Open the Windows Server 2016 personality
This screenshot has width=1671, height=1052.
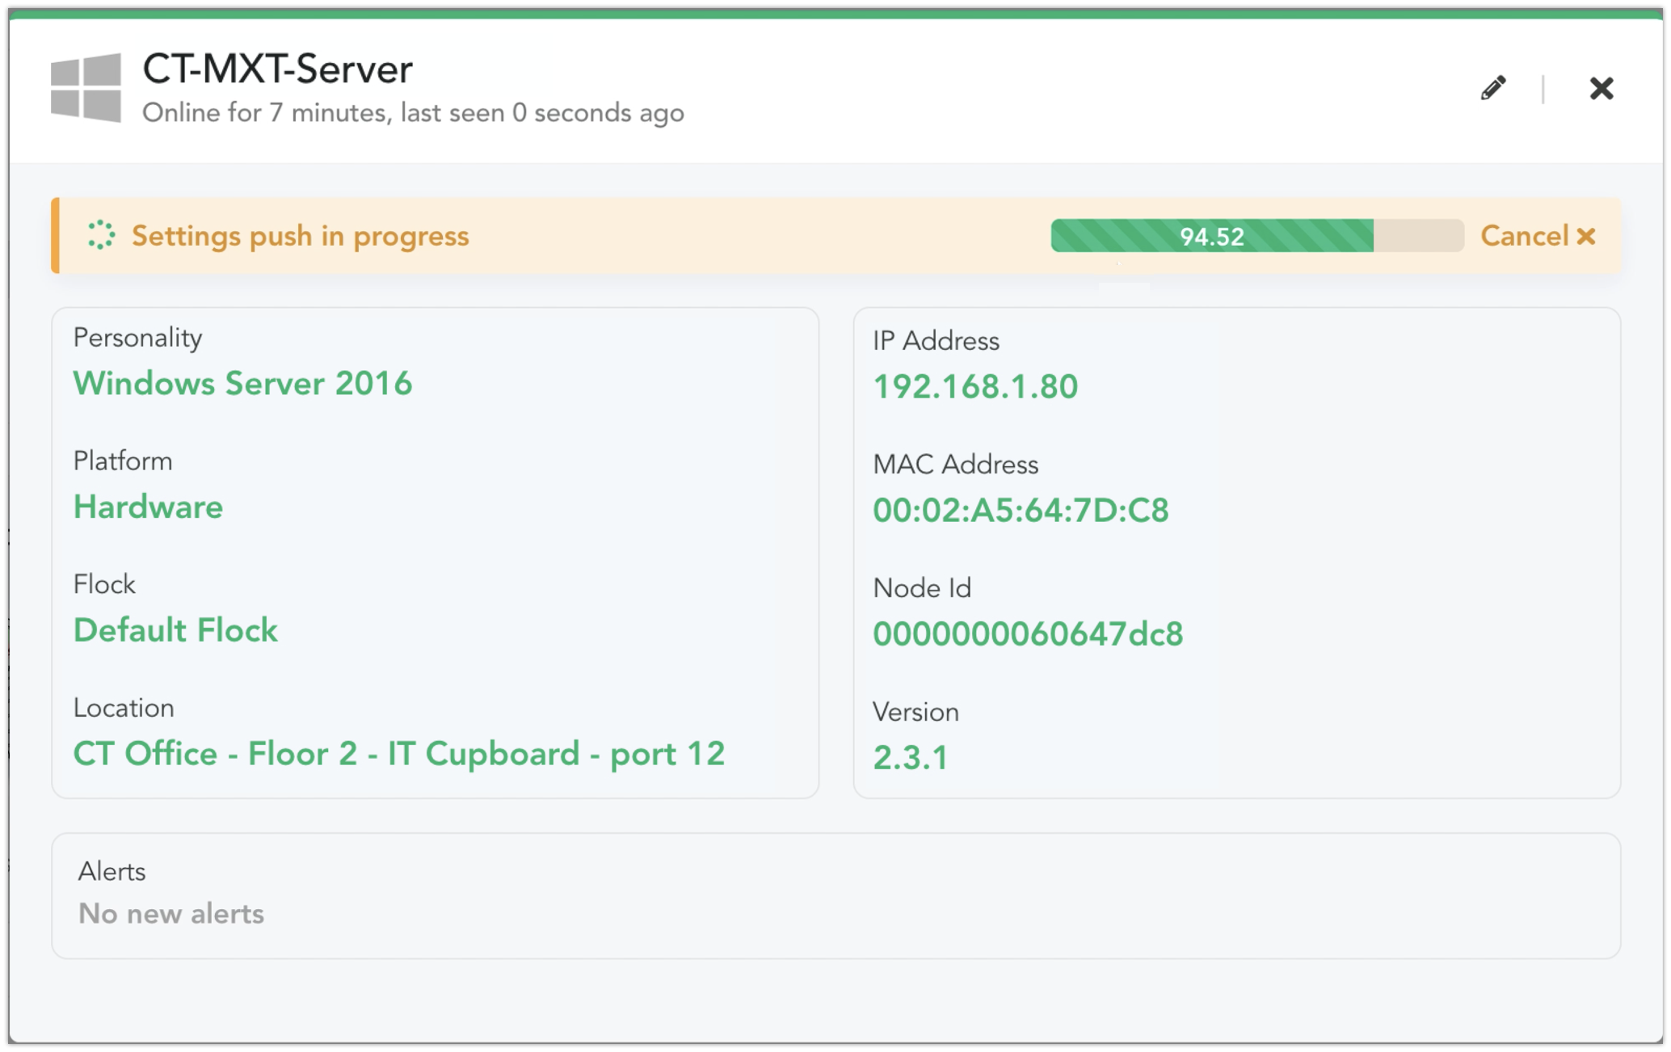242,383
